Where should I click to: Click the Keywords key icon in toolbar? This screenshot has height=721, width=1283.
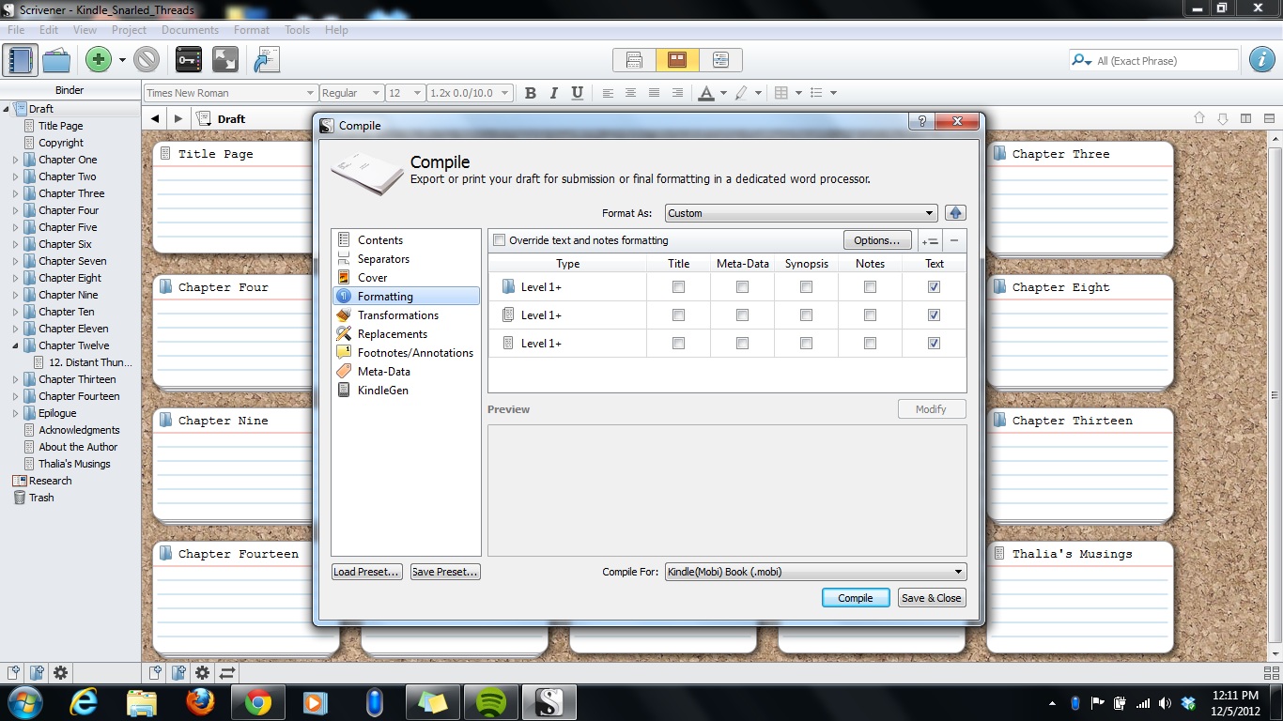tap(189, 60)
